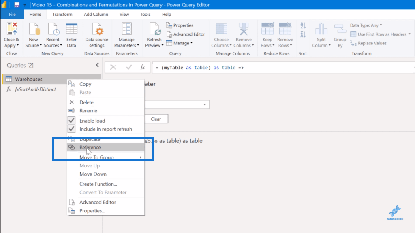Expand the Manage dropdown in Query group
This screenshot has height=233, width=415.
pyautogui.click(x=191, y=43)
